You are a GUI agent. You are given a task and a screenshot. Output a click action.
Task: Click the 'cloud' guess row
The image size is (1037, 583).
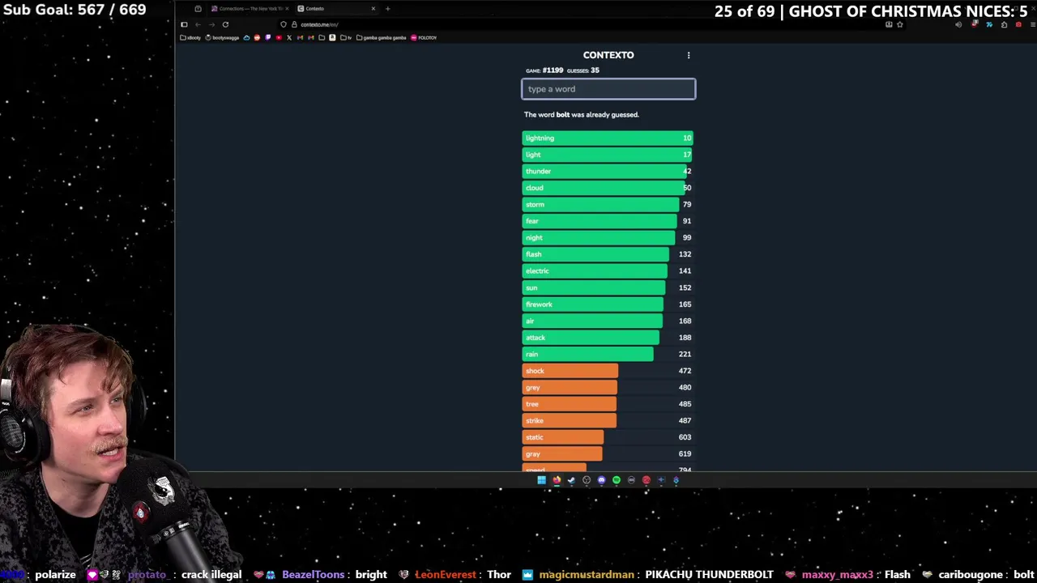point(608,188)
